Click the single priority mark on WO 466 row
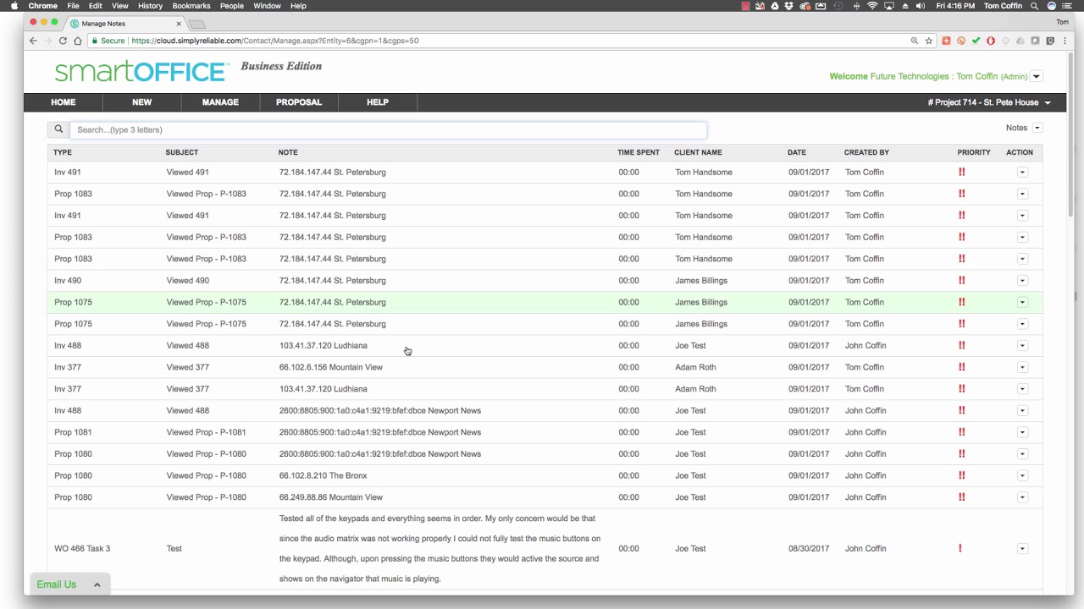1084x609 pixels. (960, 548)
